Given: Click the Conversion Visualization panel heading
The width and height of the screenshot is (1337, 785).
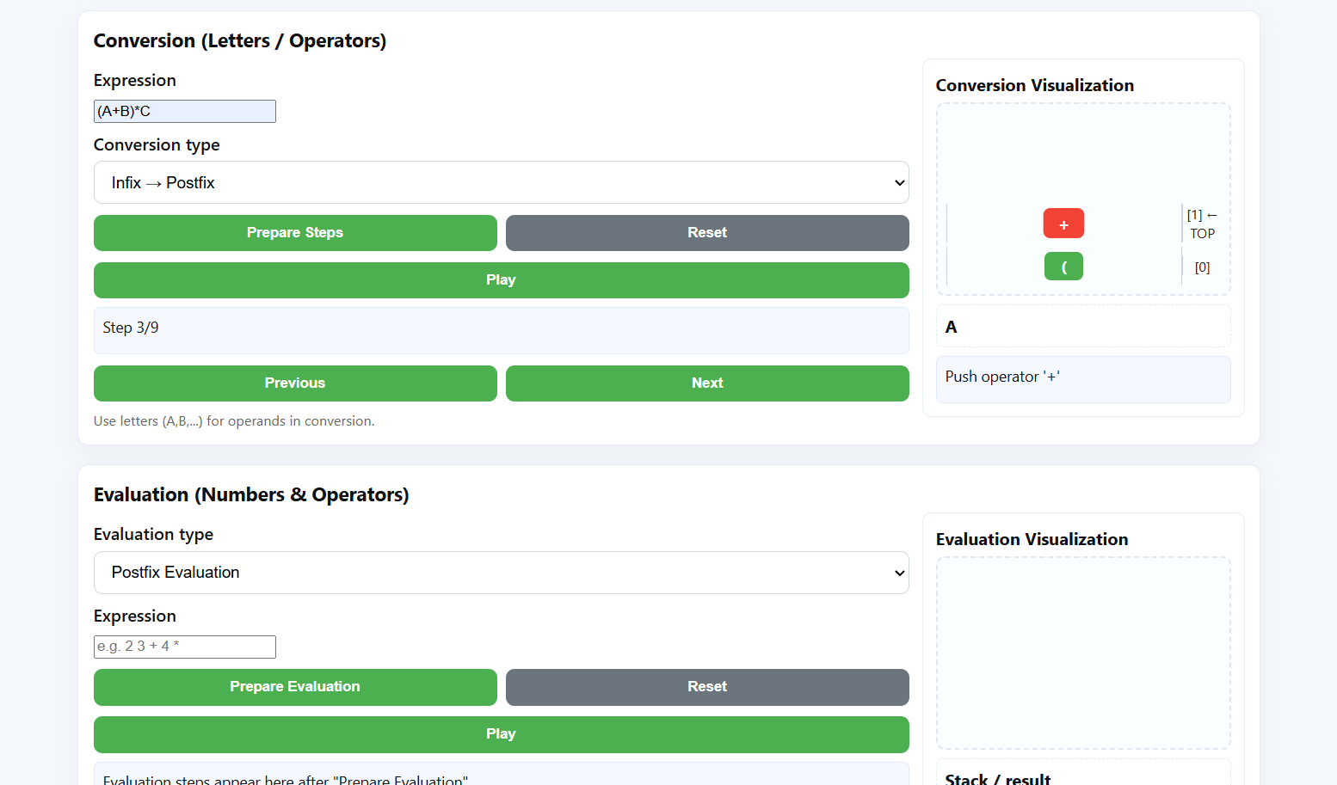Looking at the screenshot, I should 1034,85.
